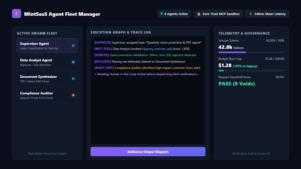Click the Nyquist Guardrail Score label

pos(235,77)
